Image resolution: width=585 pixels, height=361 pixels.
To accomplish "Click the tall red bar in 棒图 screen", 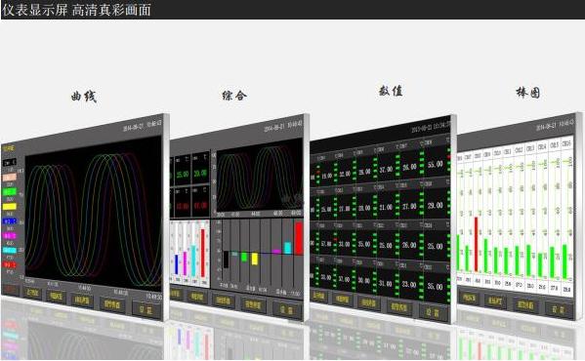I will click(476, 244).
